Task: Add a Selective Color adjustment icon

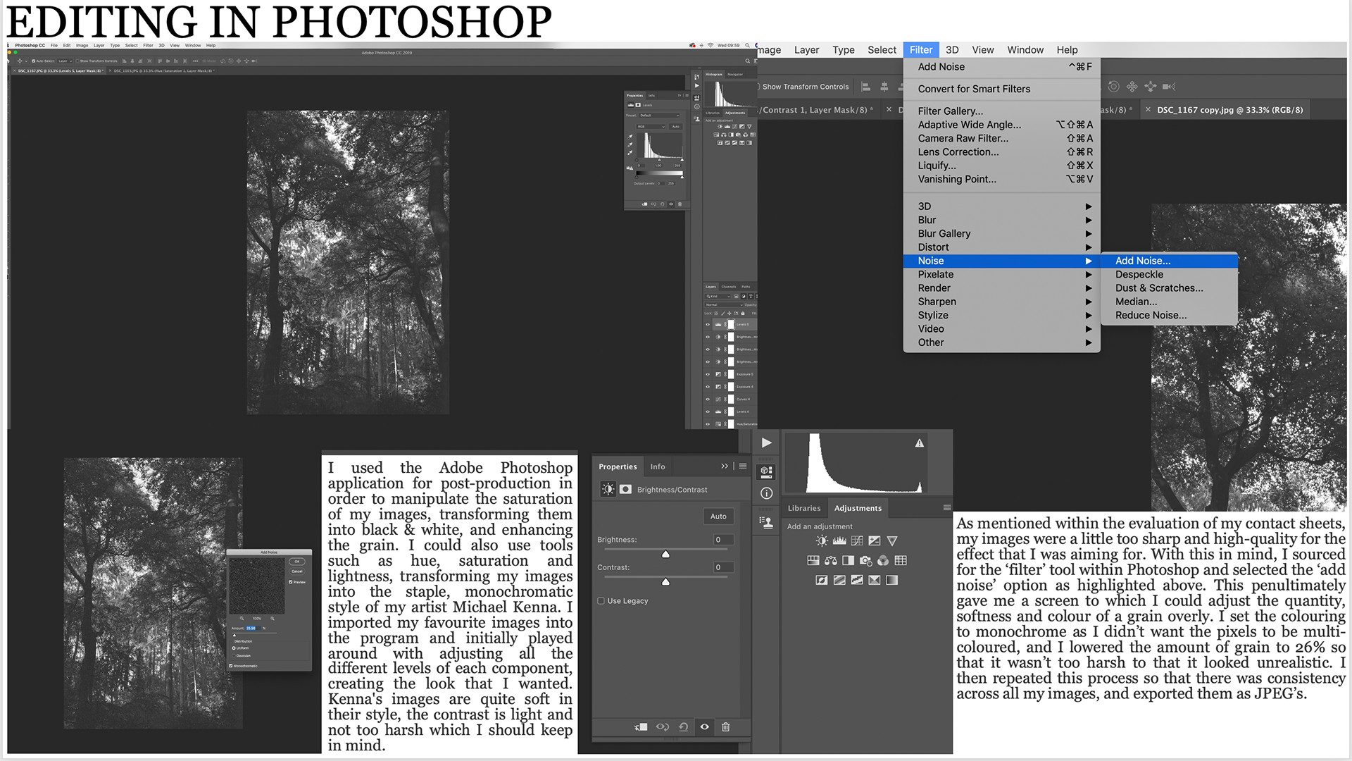Action: point(875,581)
